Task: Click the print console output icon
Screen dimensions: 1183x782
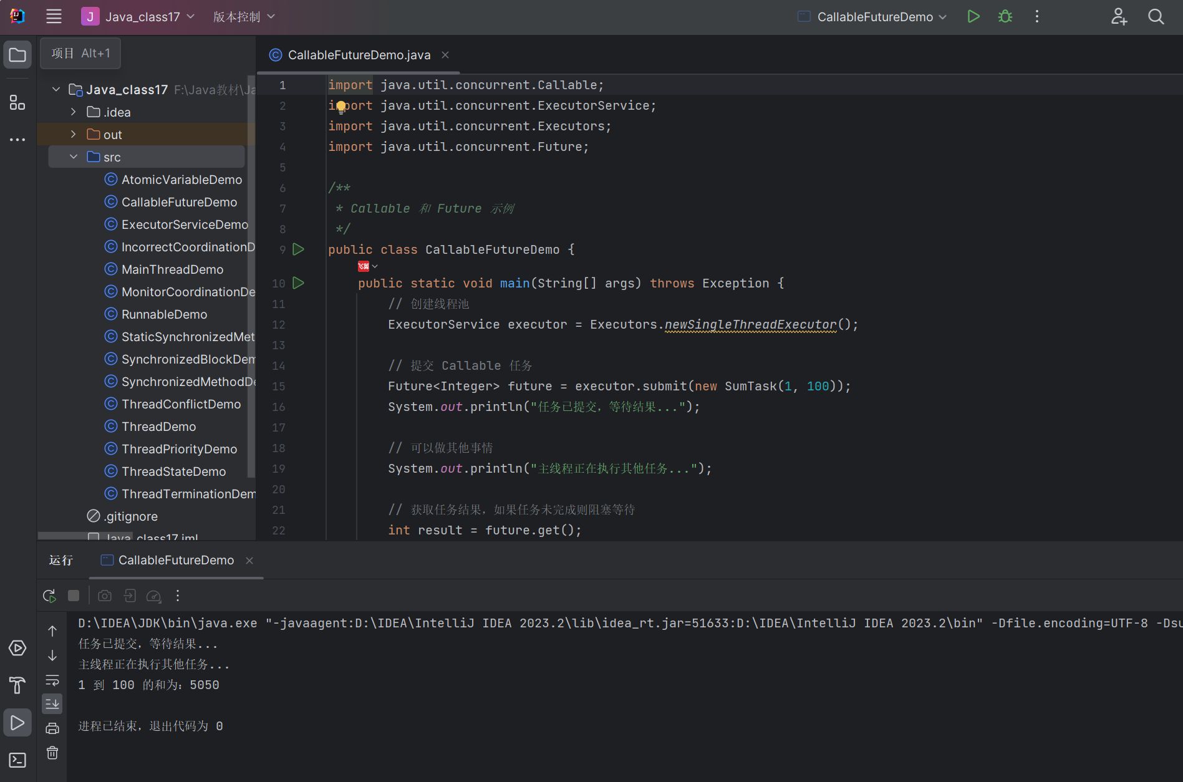Action: [52, 728]
